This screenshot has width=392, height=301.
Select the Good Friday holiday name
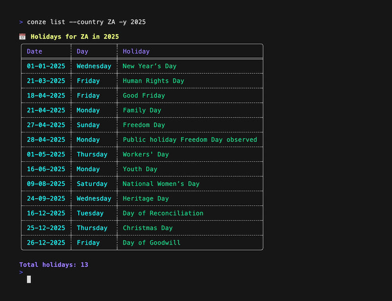(144, 95)
